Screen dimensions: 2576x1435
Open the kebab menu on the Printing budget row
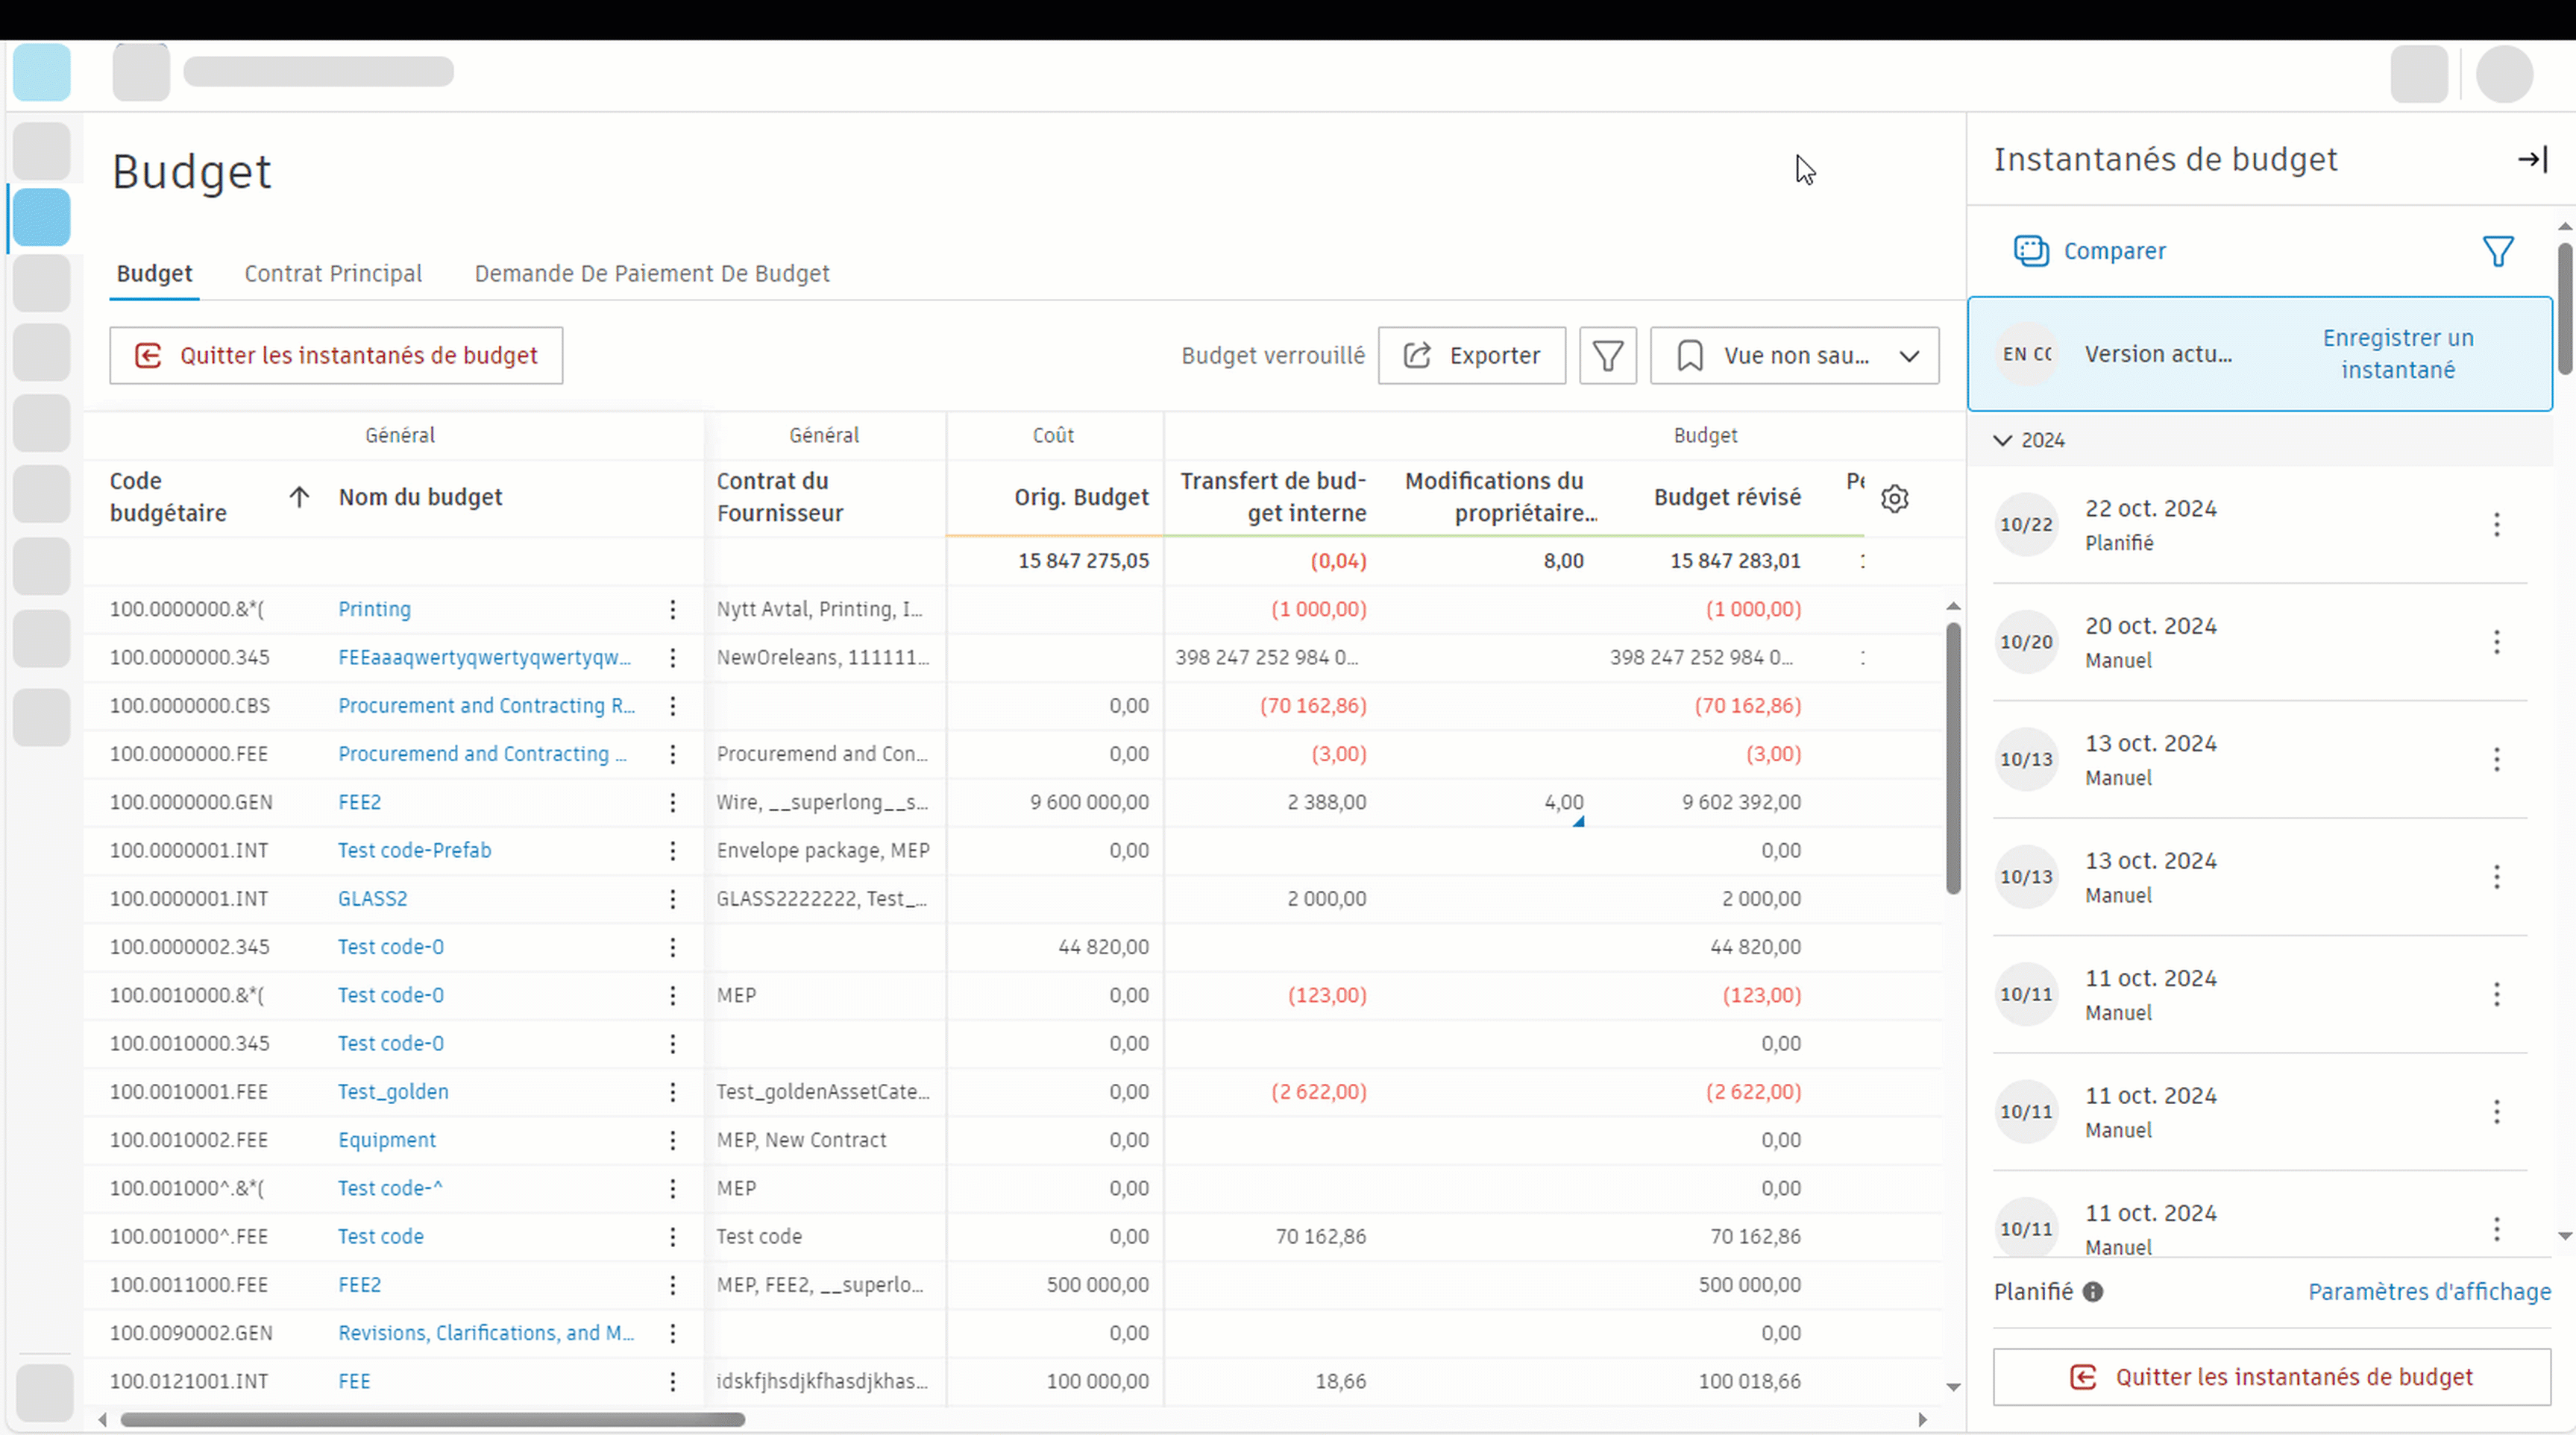672,610
